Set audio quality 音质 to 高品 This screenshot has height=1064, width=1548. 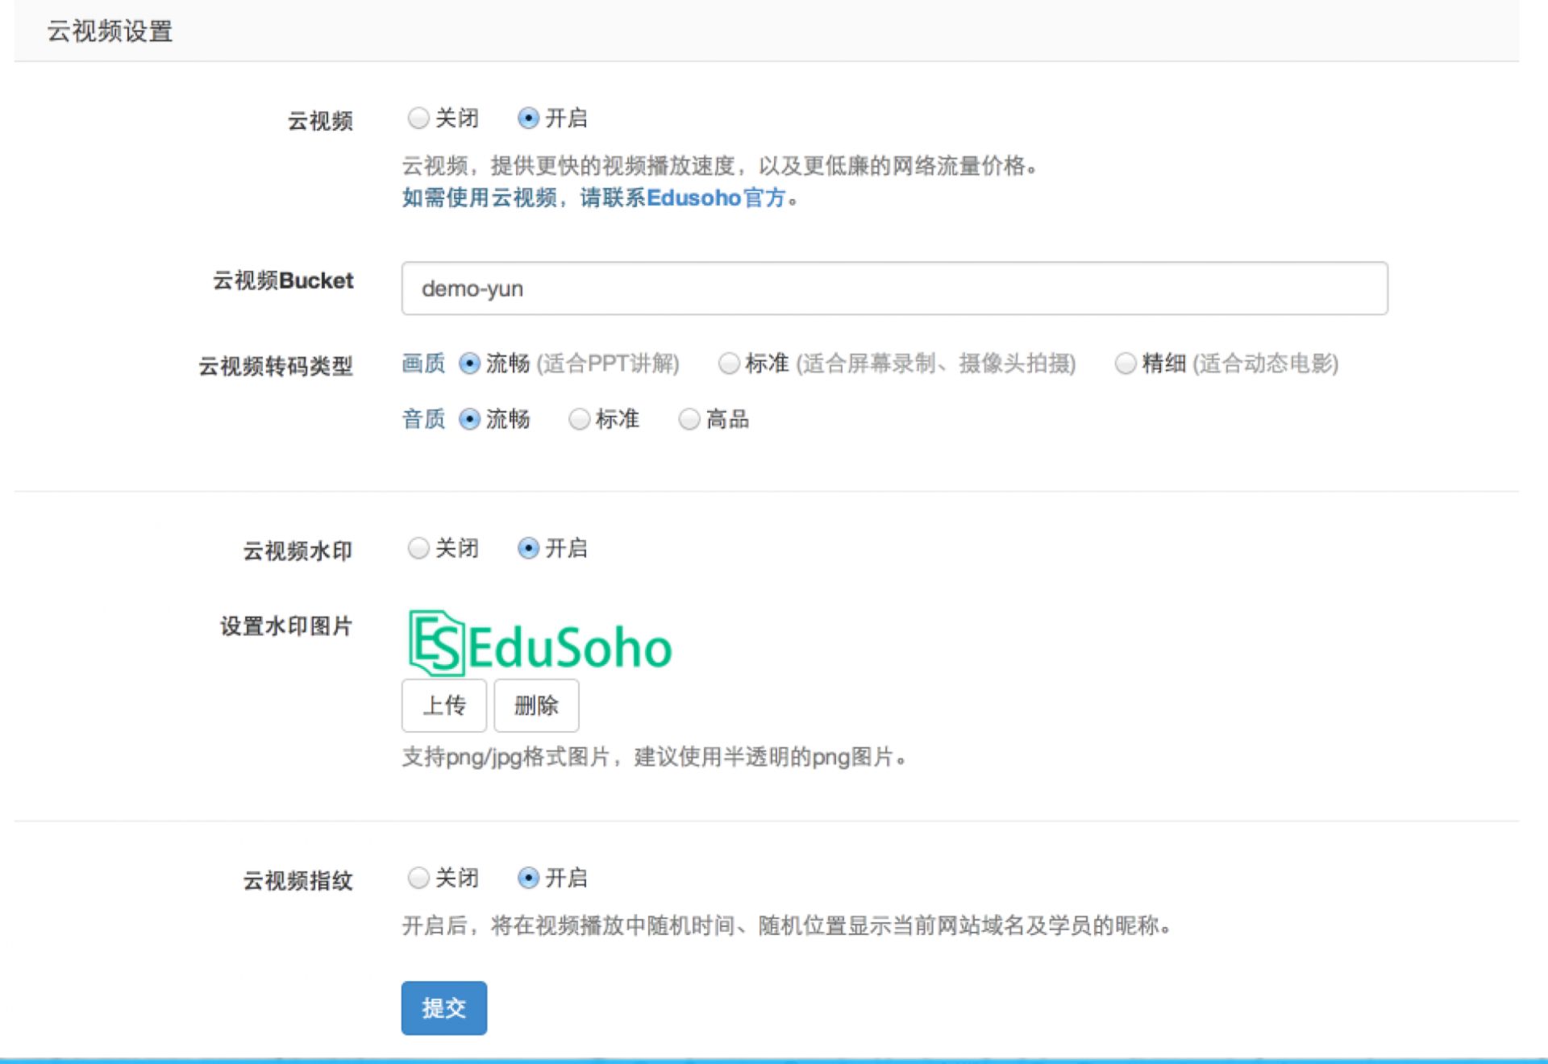pos(689,419)
